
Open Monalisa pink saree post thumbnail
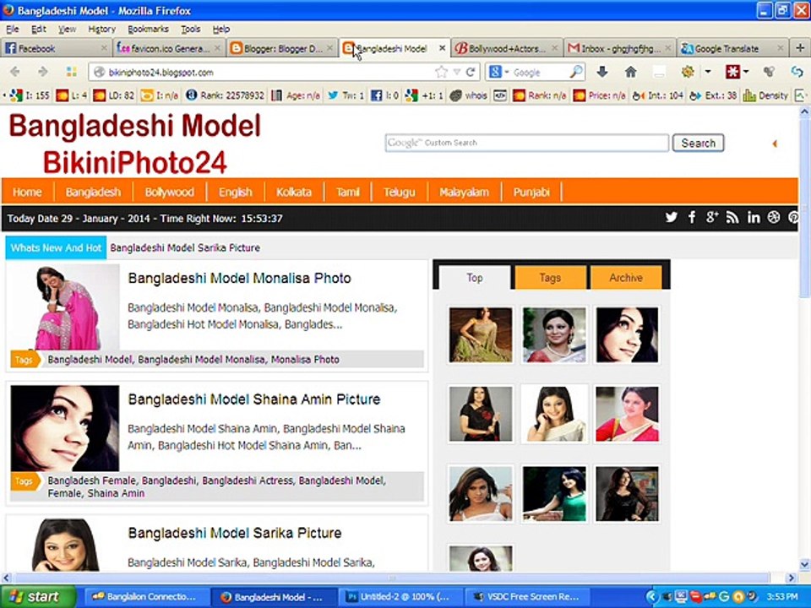coord(65,307)
